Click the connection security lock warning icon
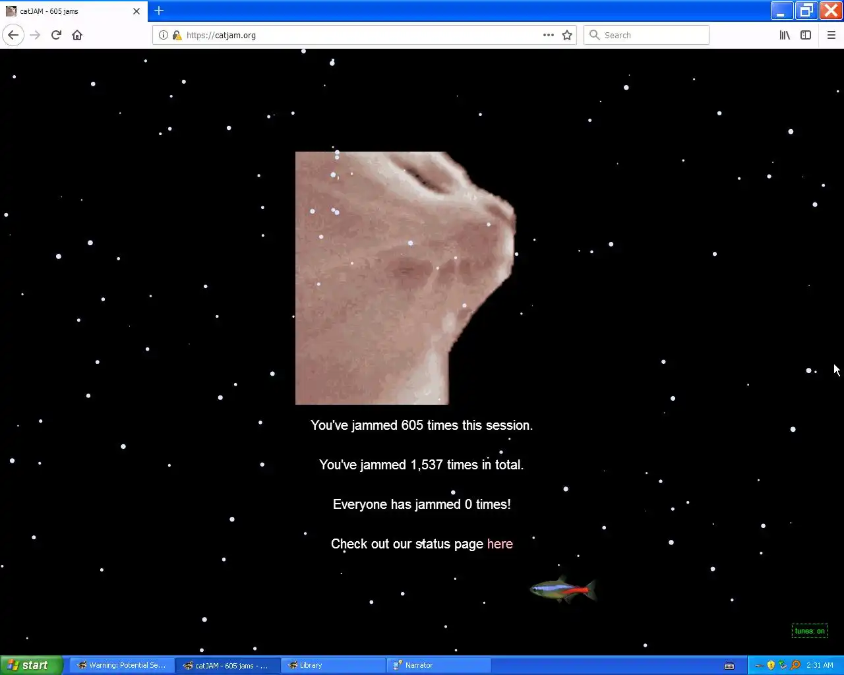 pos(177,35)
